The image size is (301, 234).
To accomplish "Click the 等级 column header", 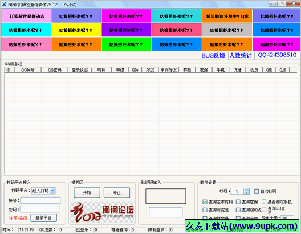I will point(120,70).
